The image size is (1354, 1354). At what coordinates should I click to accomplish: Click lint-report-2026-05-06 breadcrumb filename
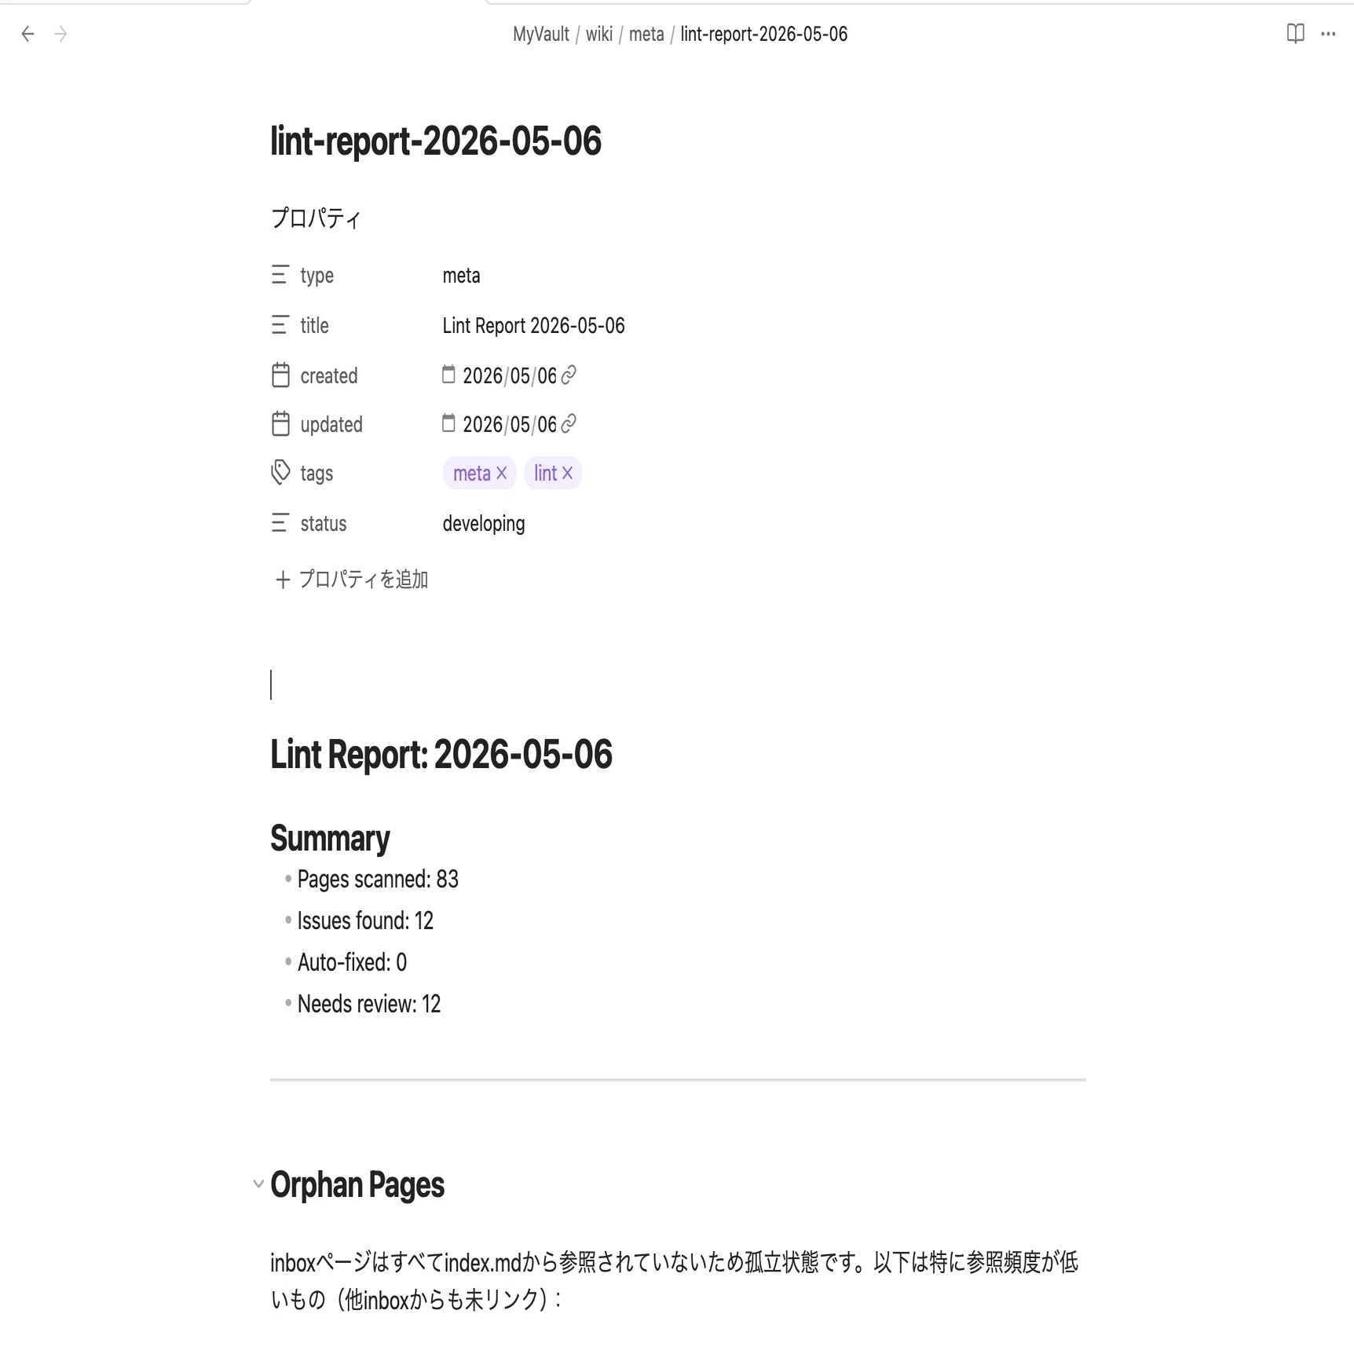tap(764, 34)
